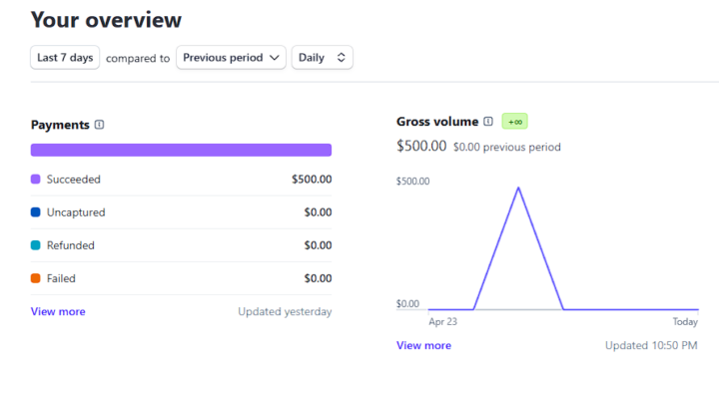The width and height of the screenshot is (719, 396).
Task: Select the Failed $0.00 payments row
Action: (181, 278)
